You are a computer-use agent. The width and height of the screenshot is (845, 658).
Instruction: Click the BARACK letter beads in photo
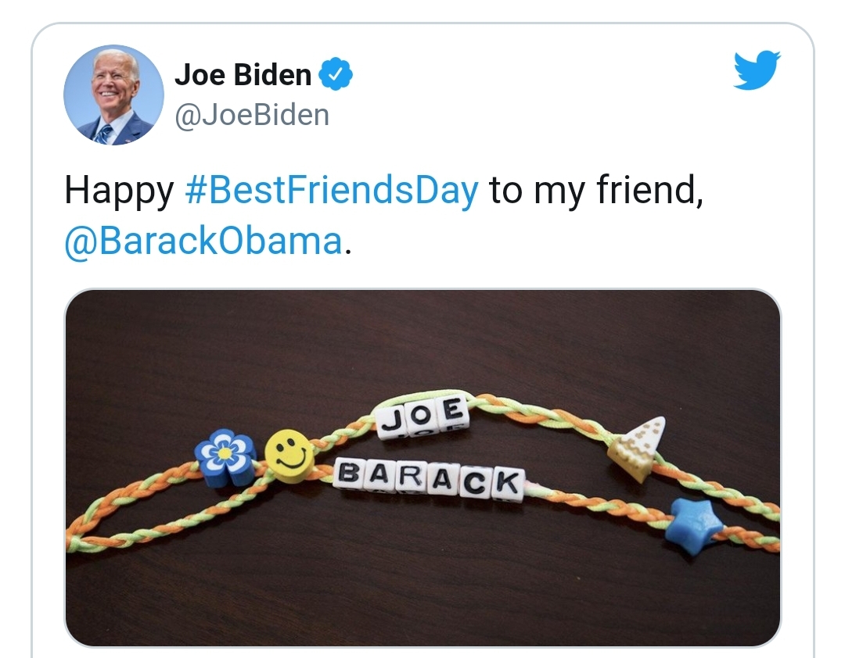click(x=429, y=478)
